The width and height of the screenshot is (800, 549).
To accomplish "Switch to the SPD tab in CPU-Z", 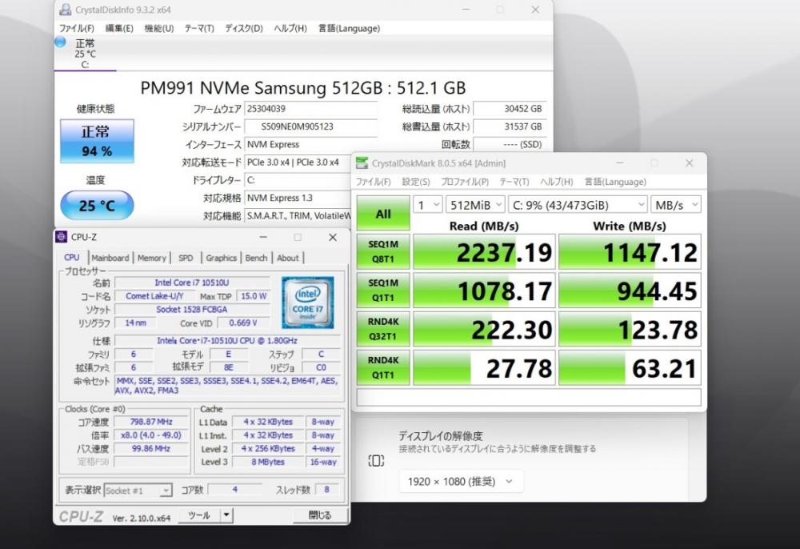I will 186,258.
